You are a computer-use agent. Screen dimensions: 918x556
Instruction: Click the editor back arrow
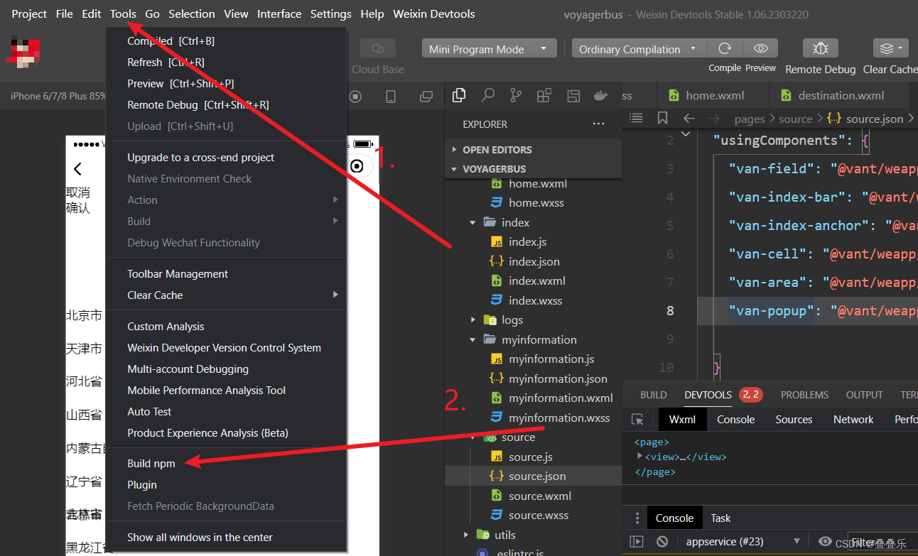pos(688,119)
